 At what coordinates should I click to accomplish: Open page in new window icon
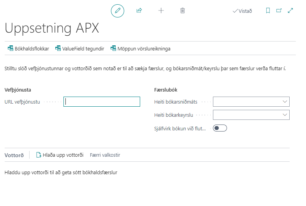[279, 11]
